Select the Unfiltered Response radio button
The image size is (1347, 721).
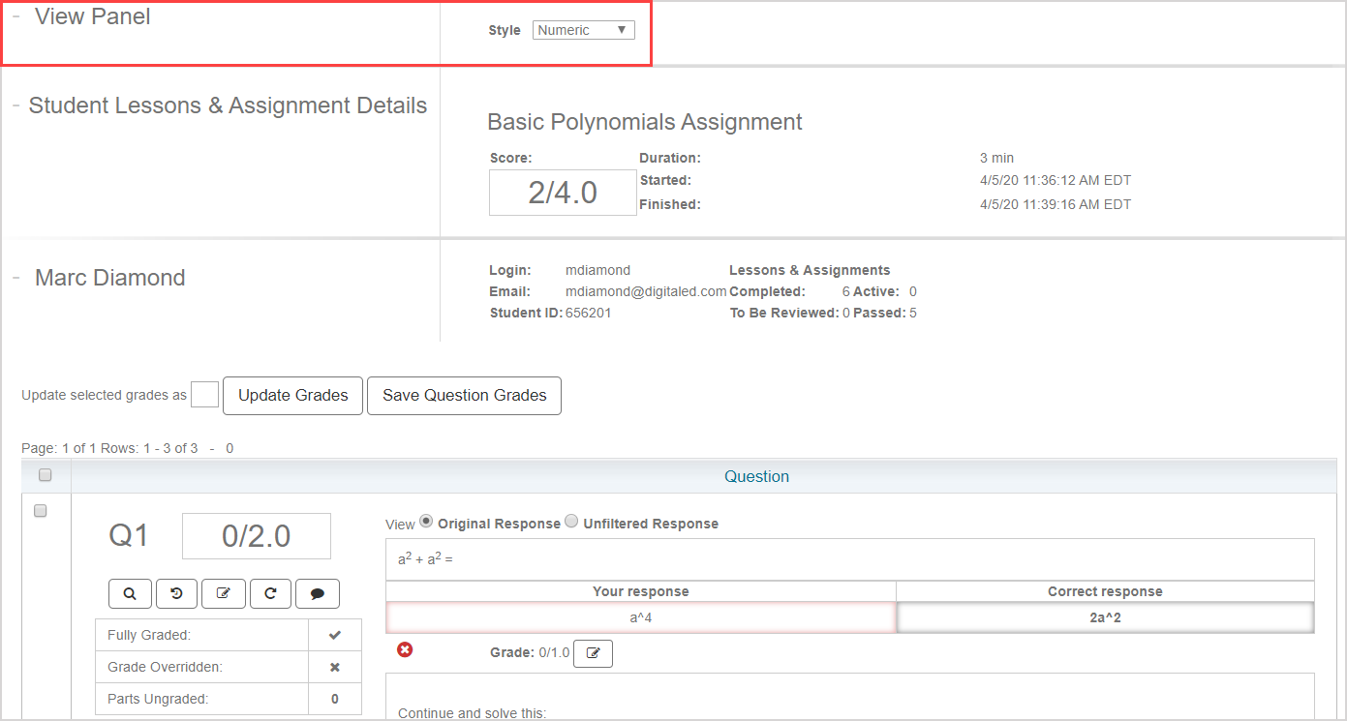571,522
